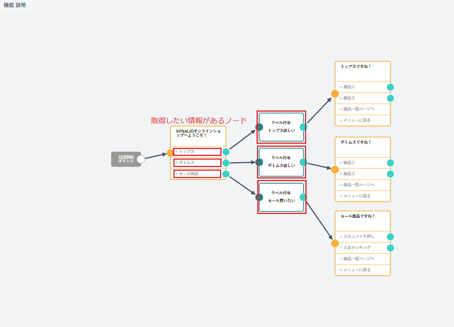Screen dimensions: 454x327
Task: Open the ラベル付与 トップス欲しい node
Action: coord(281,127)
